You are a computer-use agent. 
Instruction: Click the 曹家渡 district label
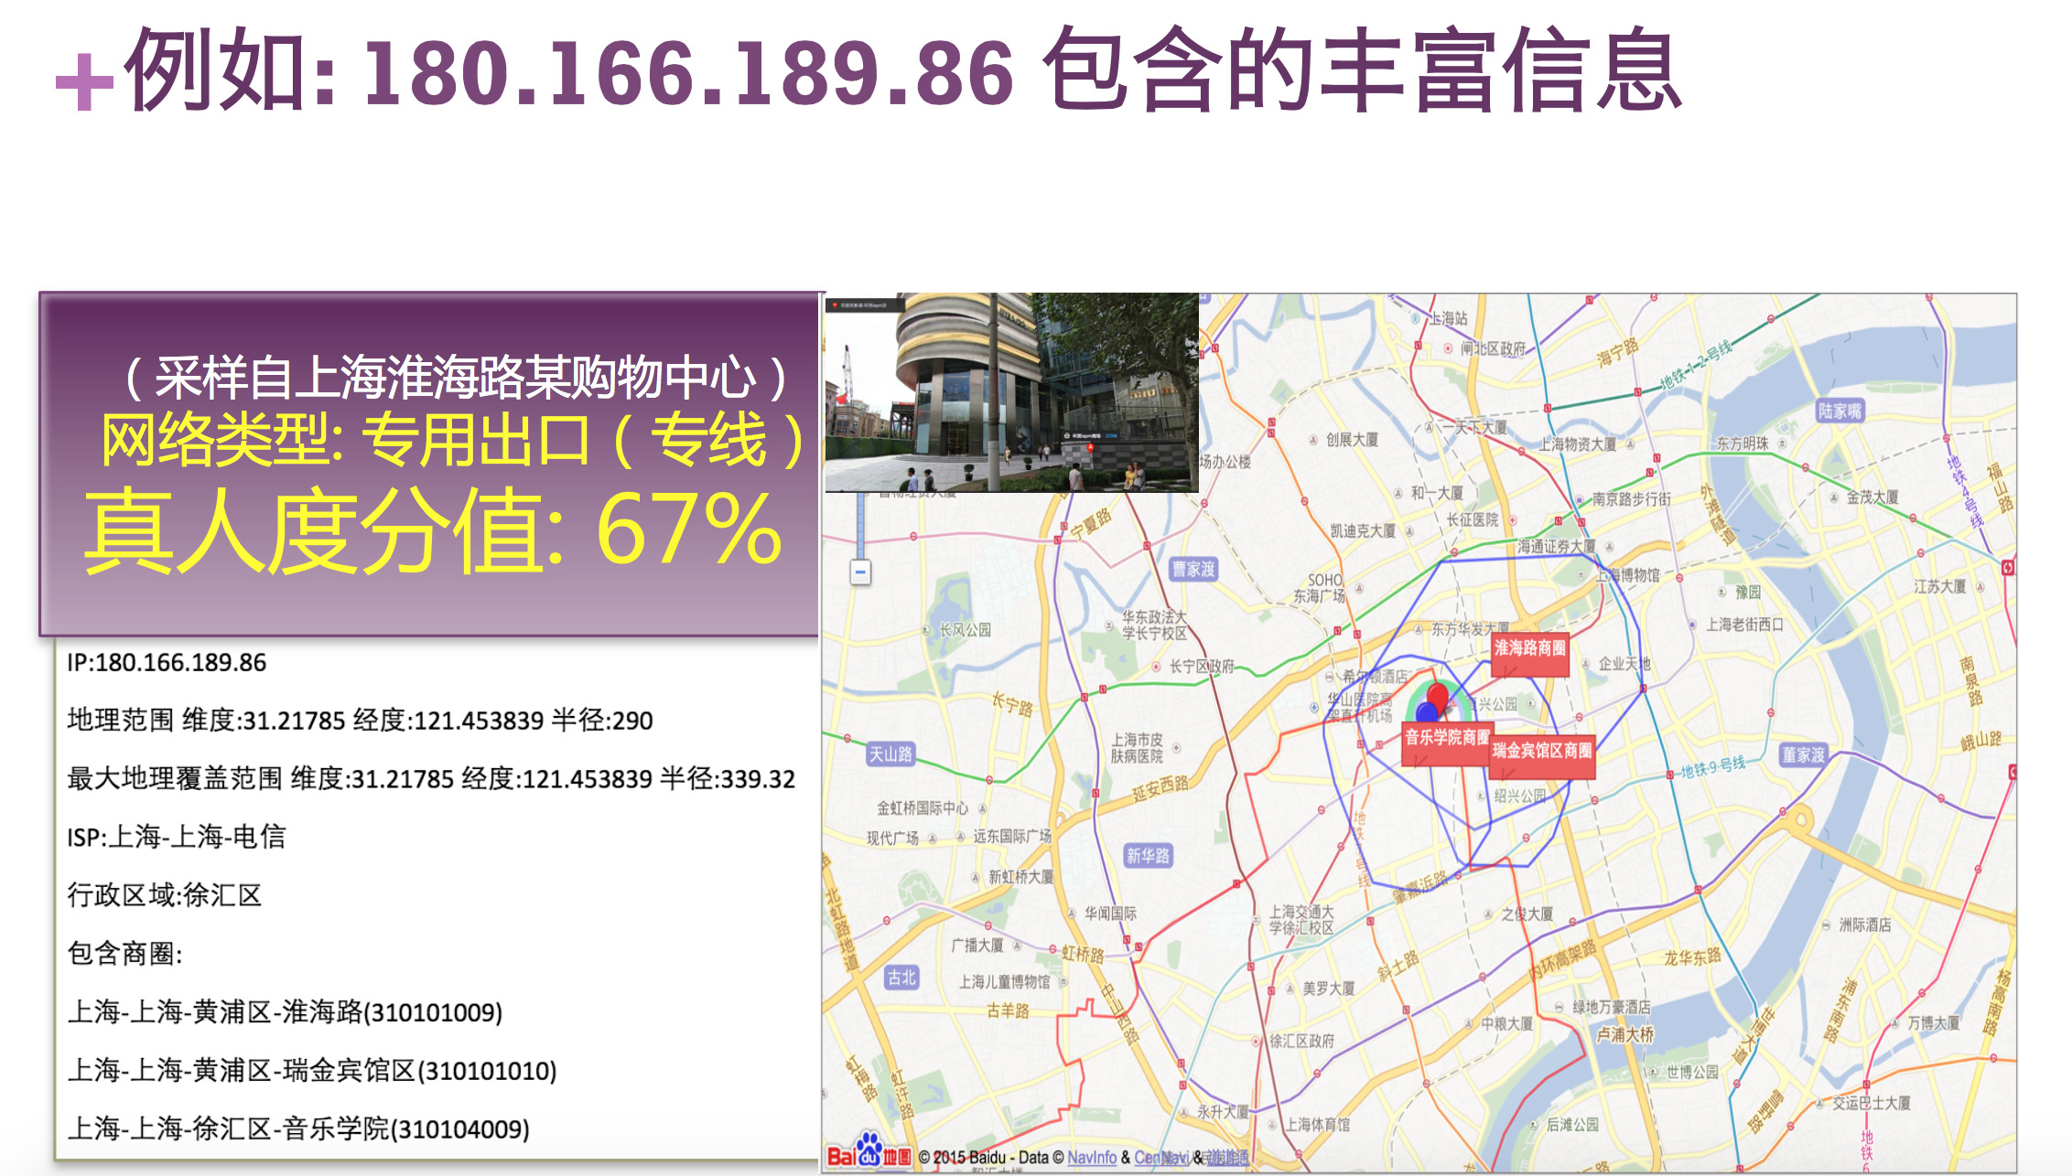point(1193,569)
